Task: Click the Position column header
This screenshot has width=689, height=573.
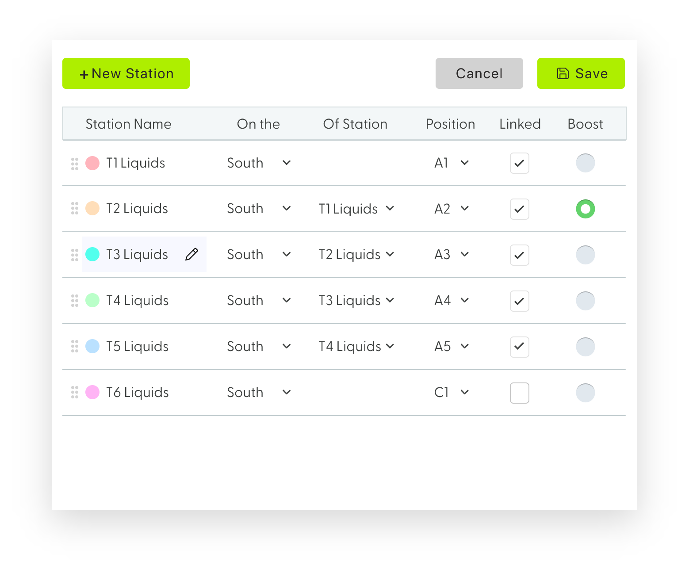Action: 450,124
